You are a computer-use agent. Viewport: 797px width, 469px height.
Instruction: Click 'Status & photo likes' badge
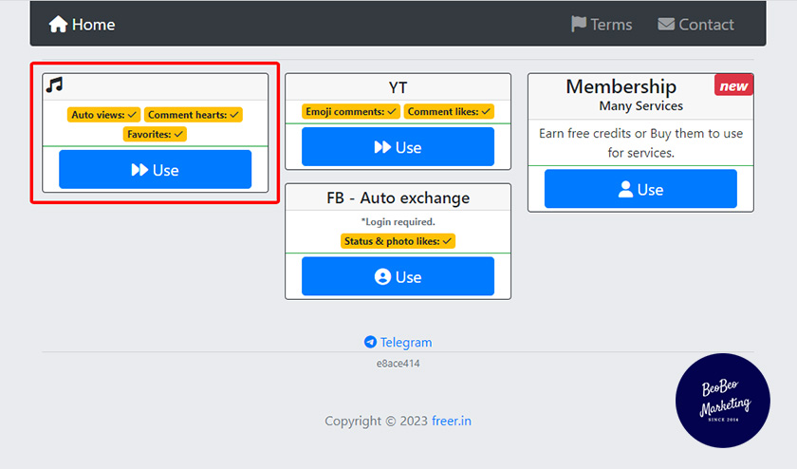click(x=398, y=241)
